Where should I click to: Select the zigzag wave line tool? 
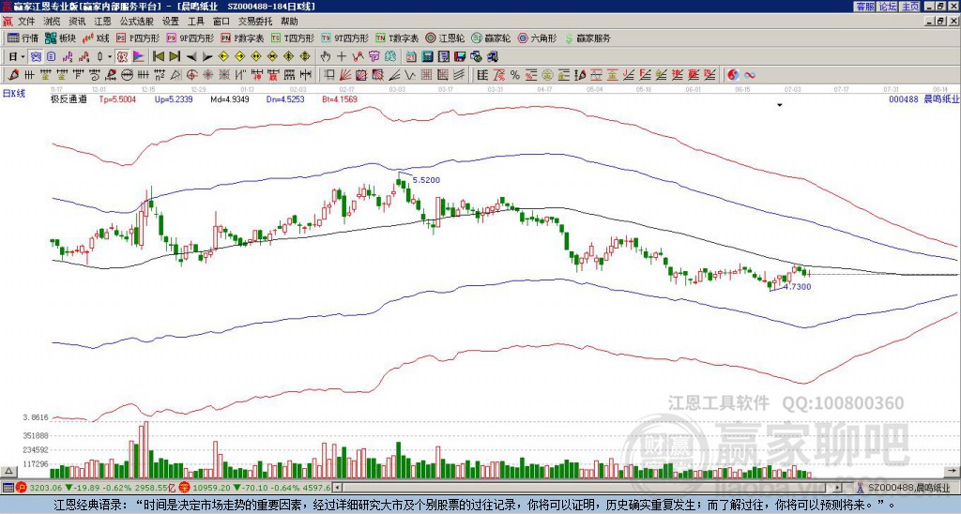pos(409,75)
